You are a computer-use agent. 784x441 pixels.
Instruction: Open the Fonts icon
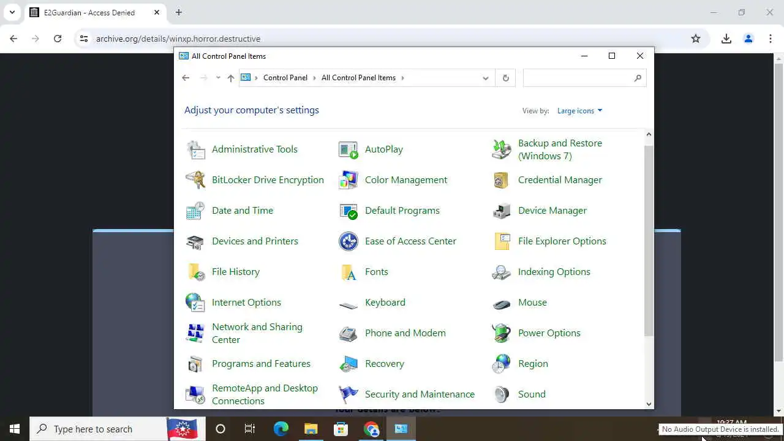349,272
